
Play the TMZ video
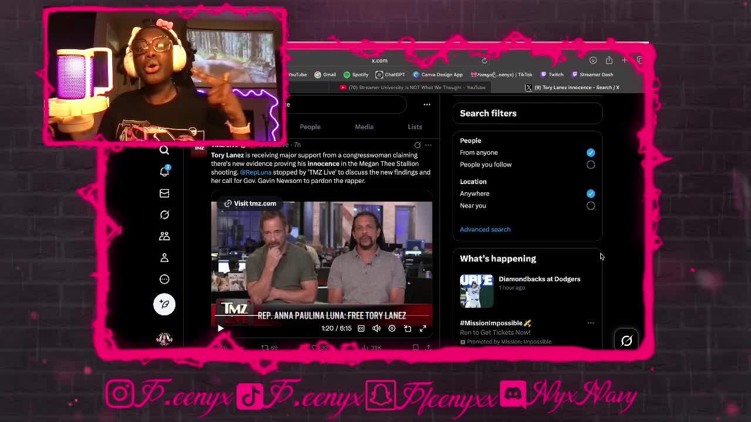(221, 328)
